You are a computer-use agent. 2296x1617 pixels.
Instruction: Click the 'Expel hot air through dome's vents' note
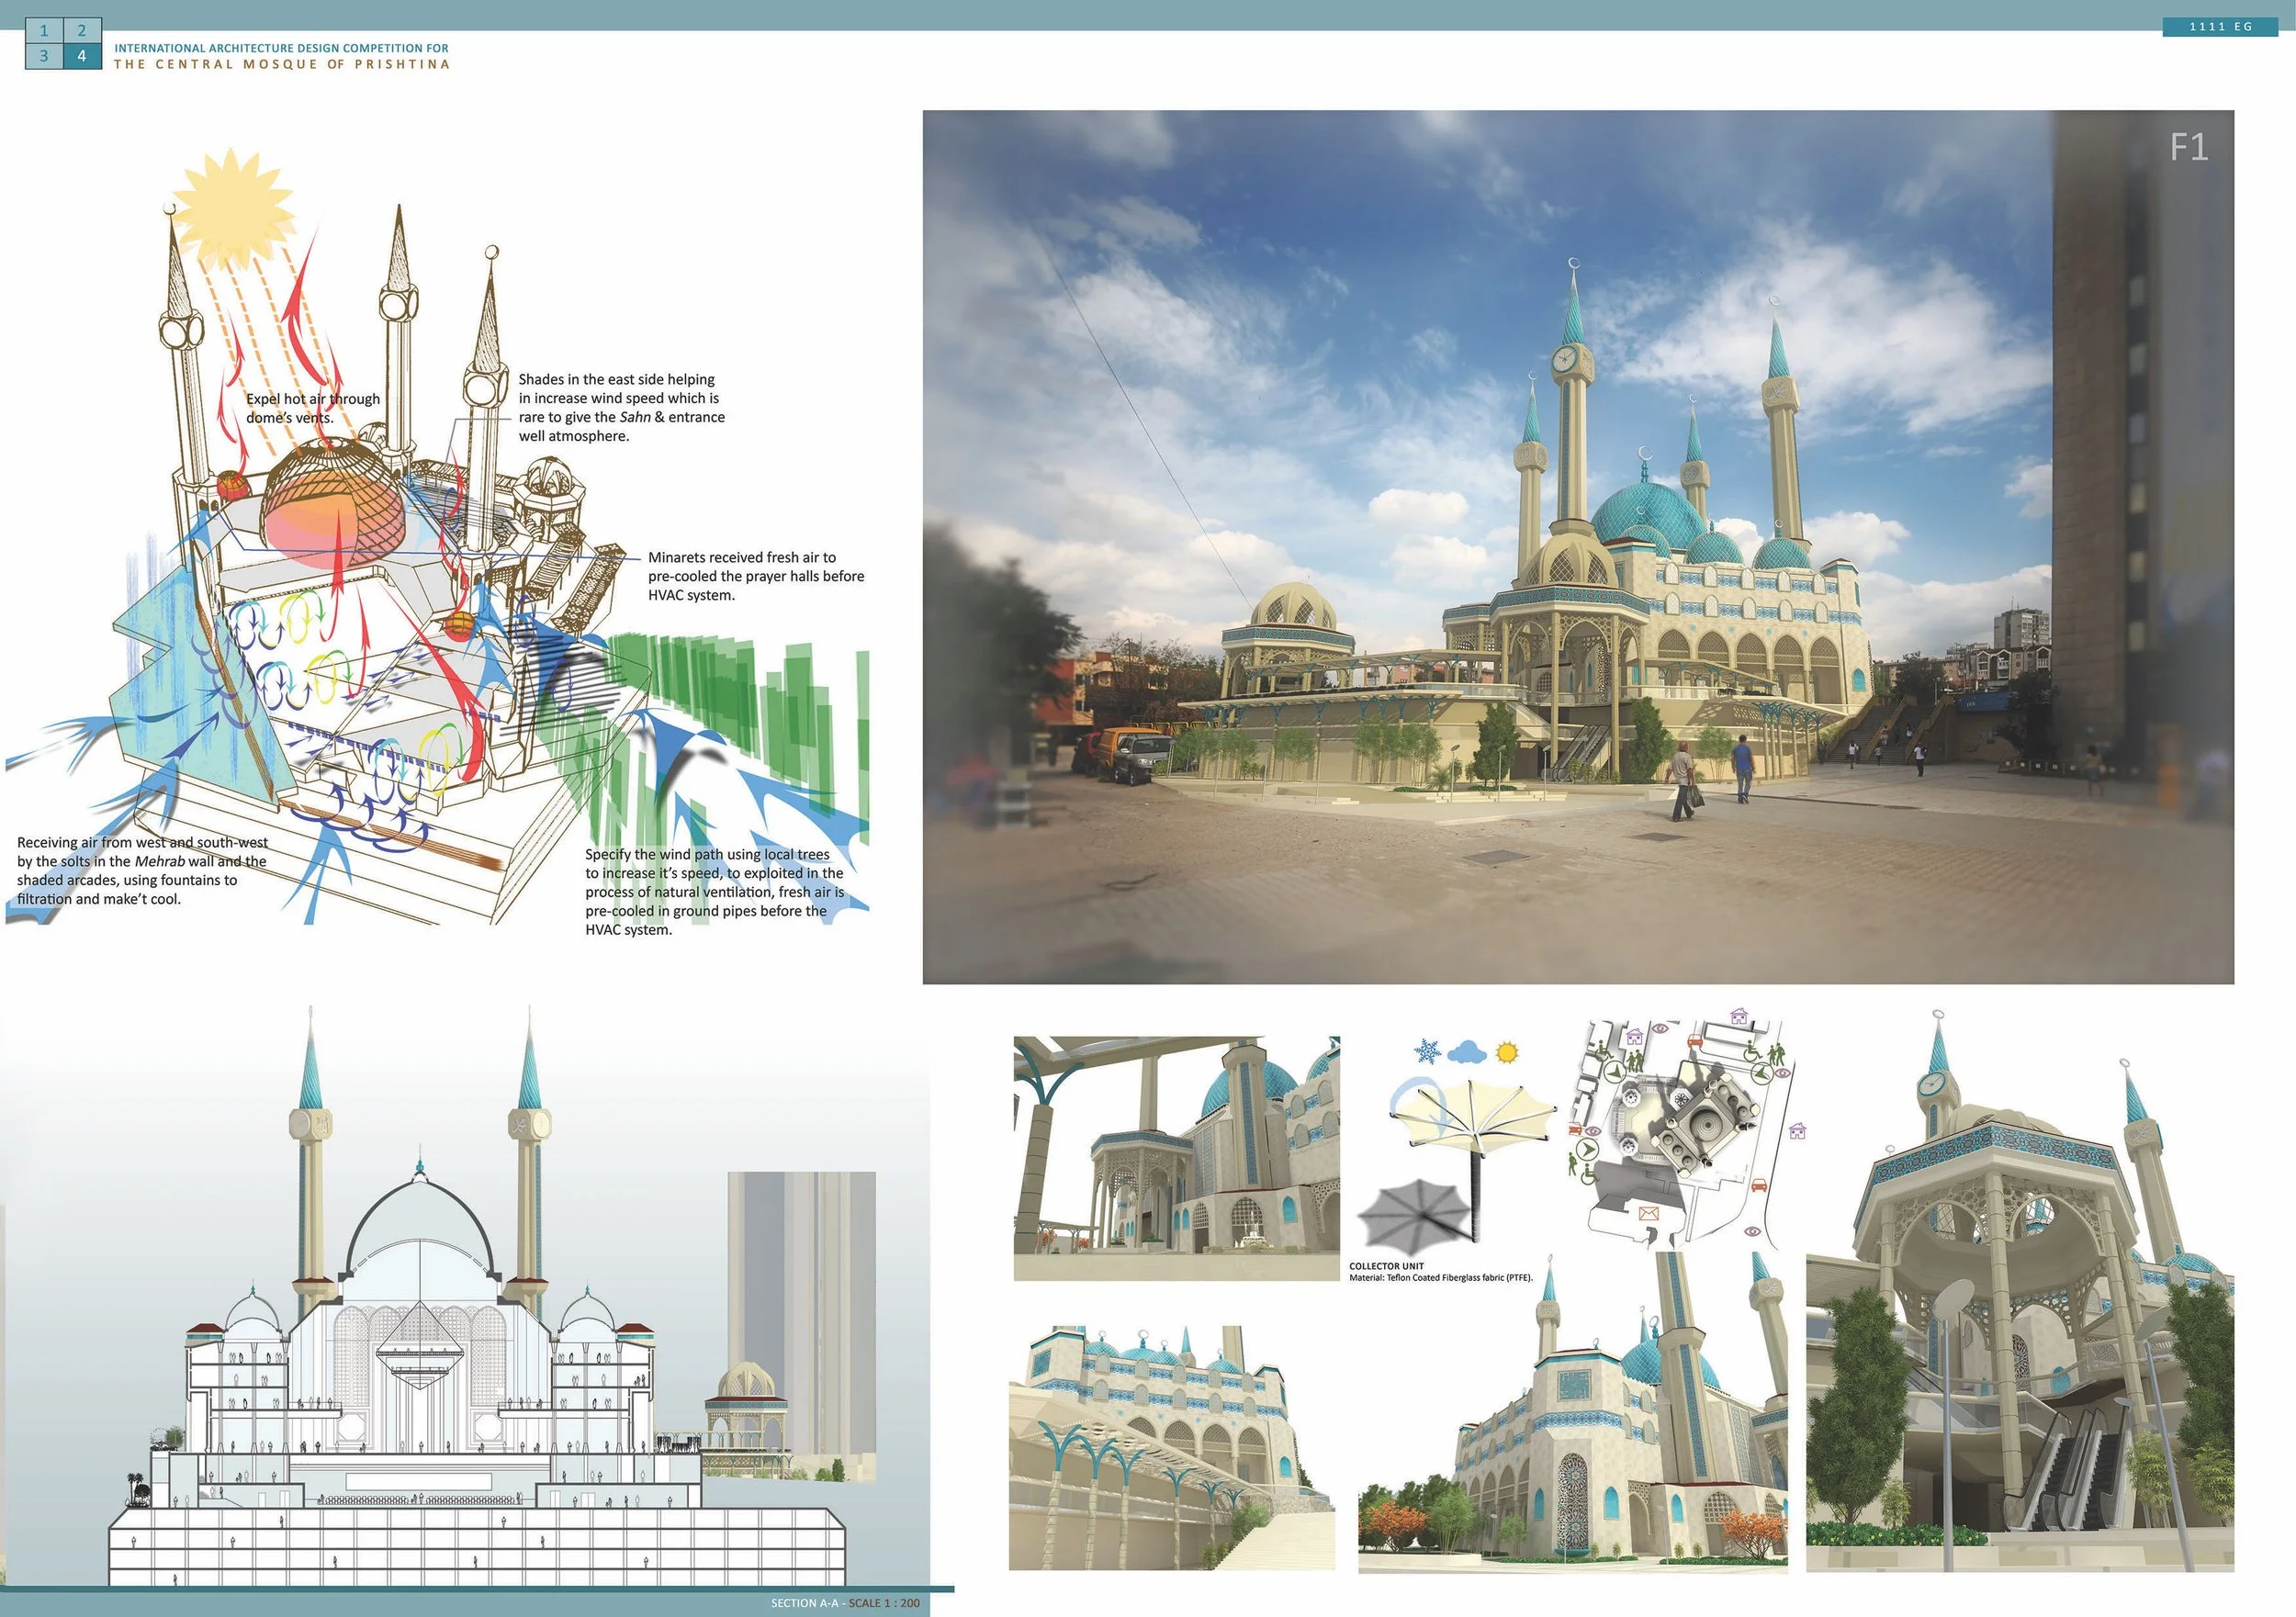313,408
